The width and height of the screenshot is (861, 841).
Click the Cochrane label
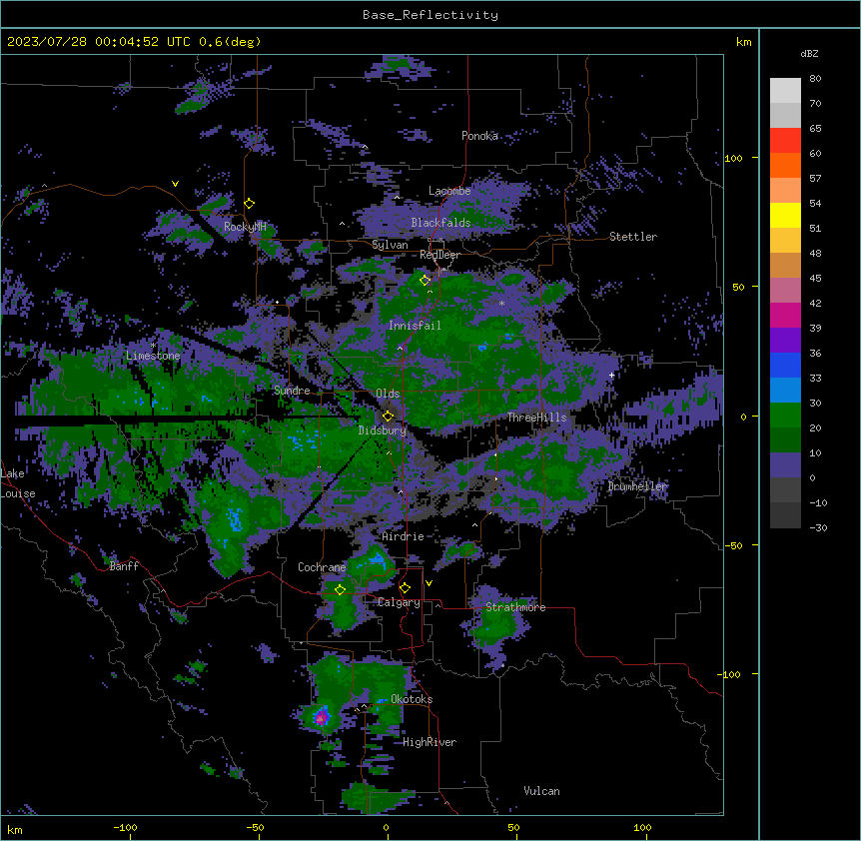pos(322,567)
